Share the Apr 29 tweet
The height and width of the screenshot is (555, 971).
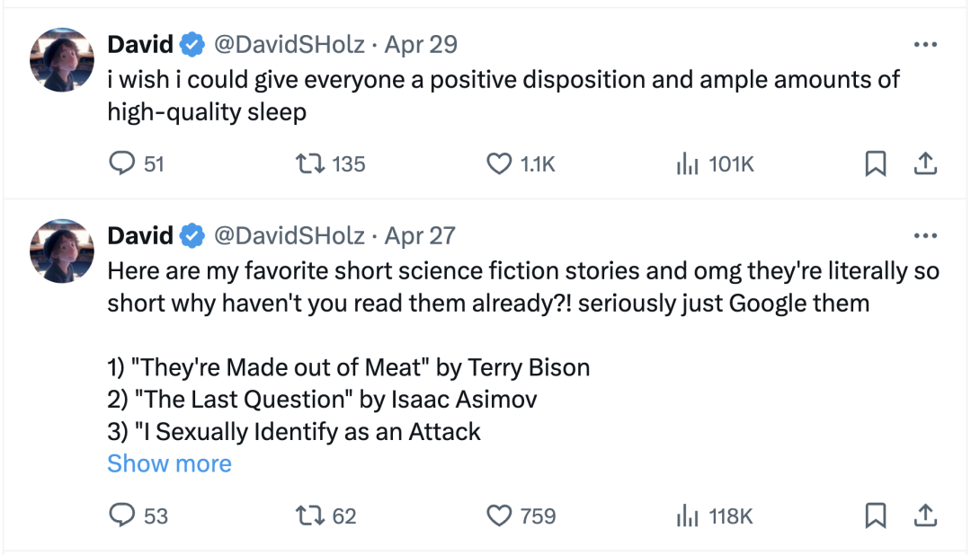click(x=925, y=163)
